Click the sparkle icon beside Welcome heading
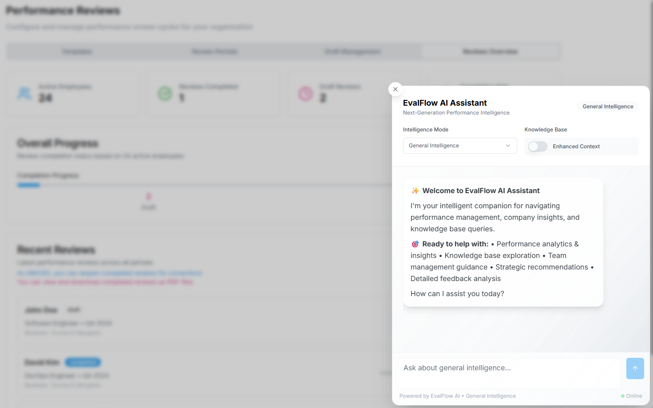Viewport: 653px width, 408px height. coord(415,190)
